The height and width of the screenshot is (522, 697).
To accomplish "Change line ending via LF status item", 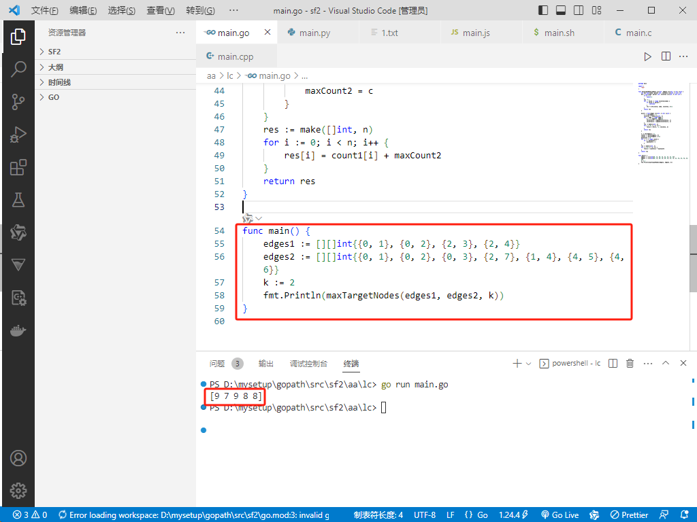I will (x=451, y=515).
